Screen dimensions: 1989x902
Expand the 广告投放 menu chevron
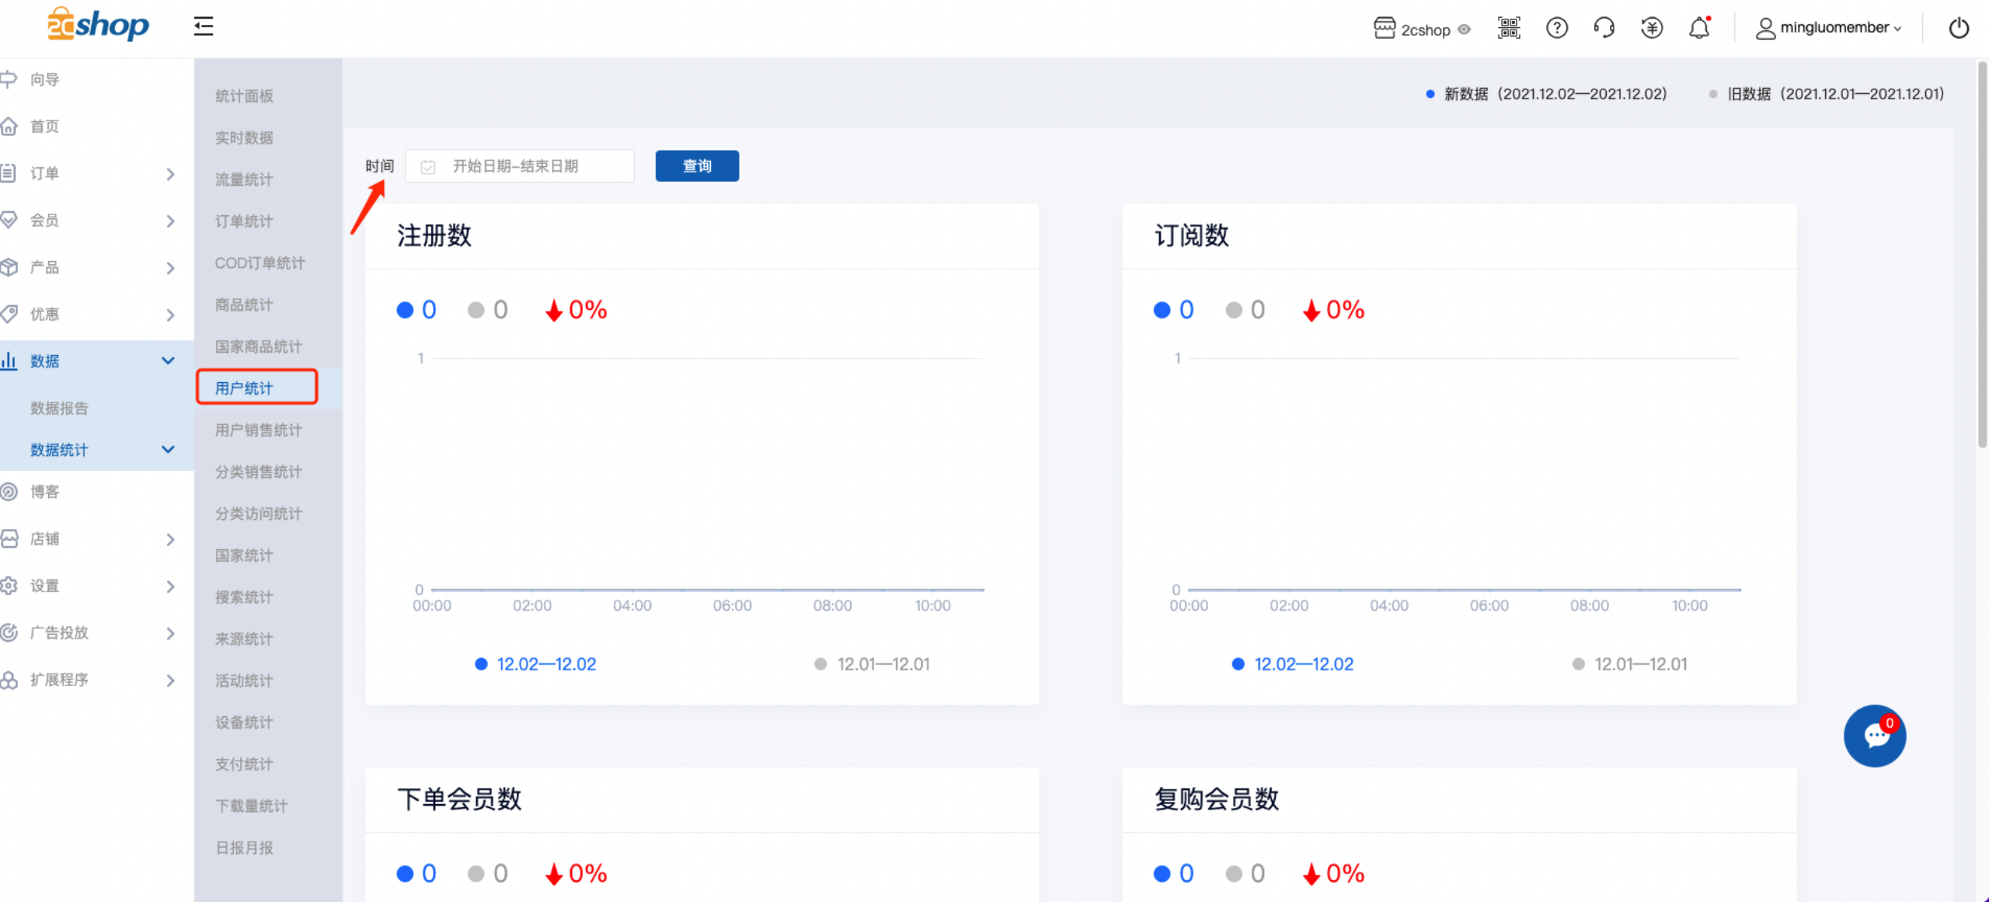[x=170, y=633]
